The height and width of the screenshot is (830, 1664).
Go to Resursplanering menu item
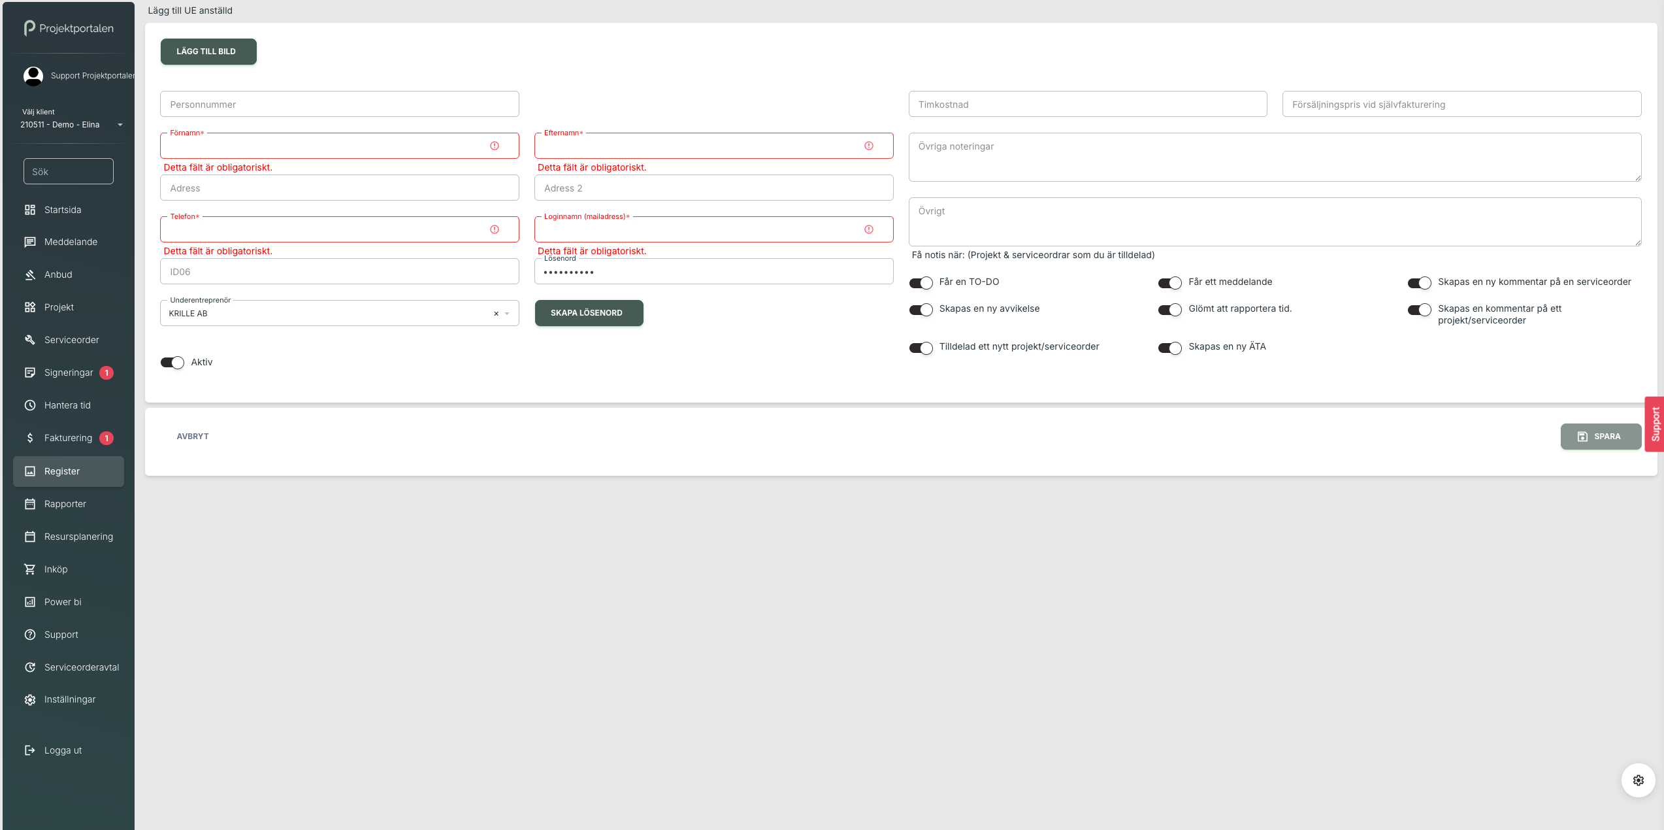[78, 537]
